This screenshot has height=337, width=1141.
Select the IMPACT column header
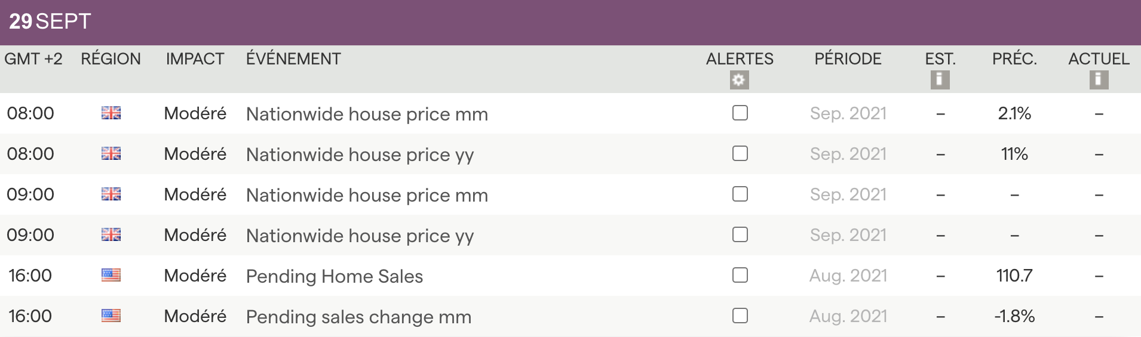(x=195, y=59)
